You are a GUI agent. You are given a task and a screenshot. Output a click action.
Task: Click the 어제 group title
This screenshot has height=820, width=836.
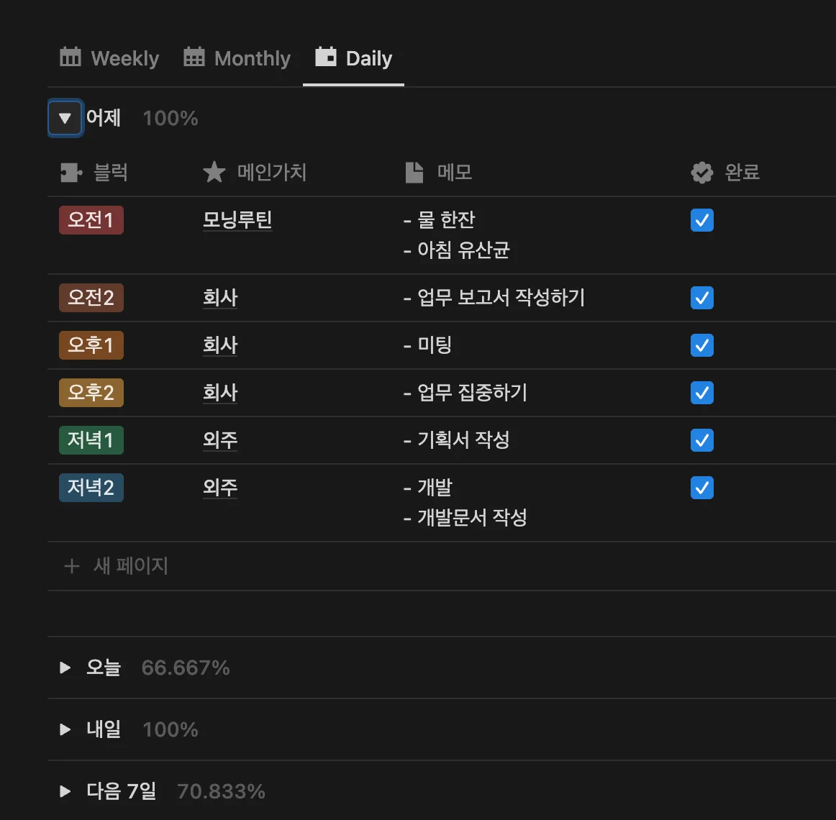point(104,118)
